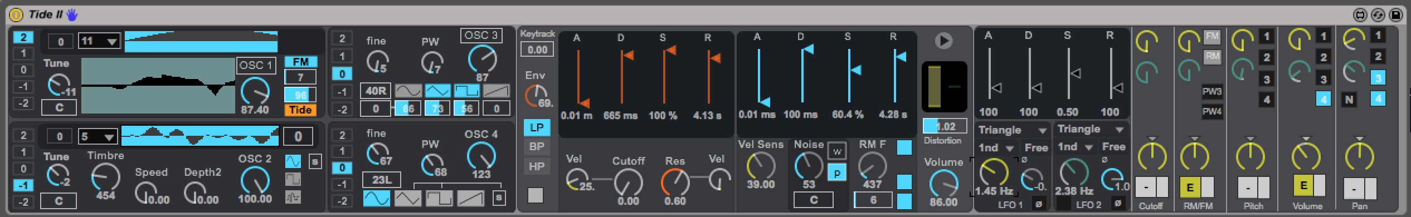Enable white noise with the w button
1411x217 pixels.
tap(837, 151)
